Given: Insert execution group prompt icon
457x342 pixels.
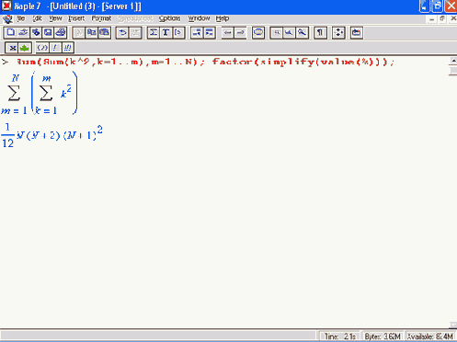Looking at the screenshot, I should 178,32.
